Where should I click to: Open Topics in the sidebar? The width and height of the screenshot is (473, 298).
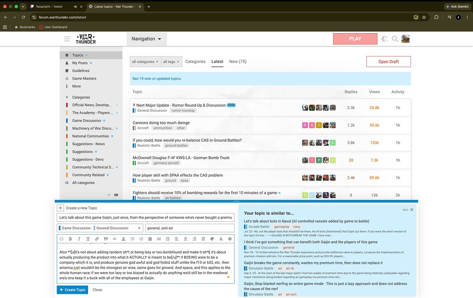pyautogui.click(x=78, y=55)
